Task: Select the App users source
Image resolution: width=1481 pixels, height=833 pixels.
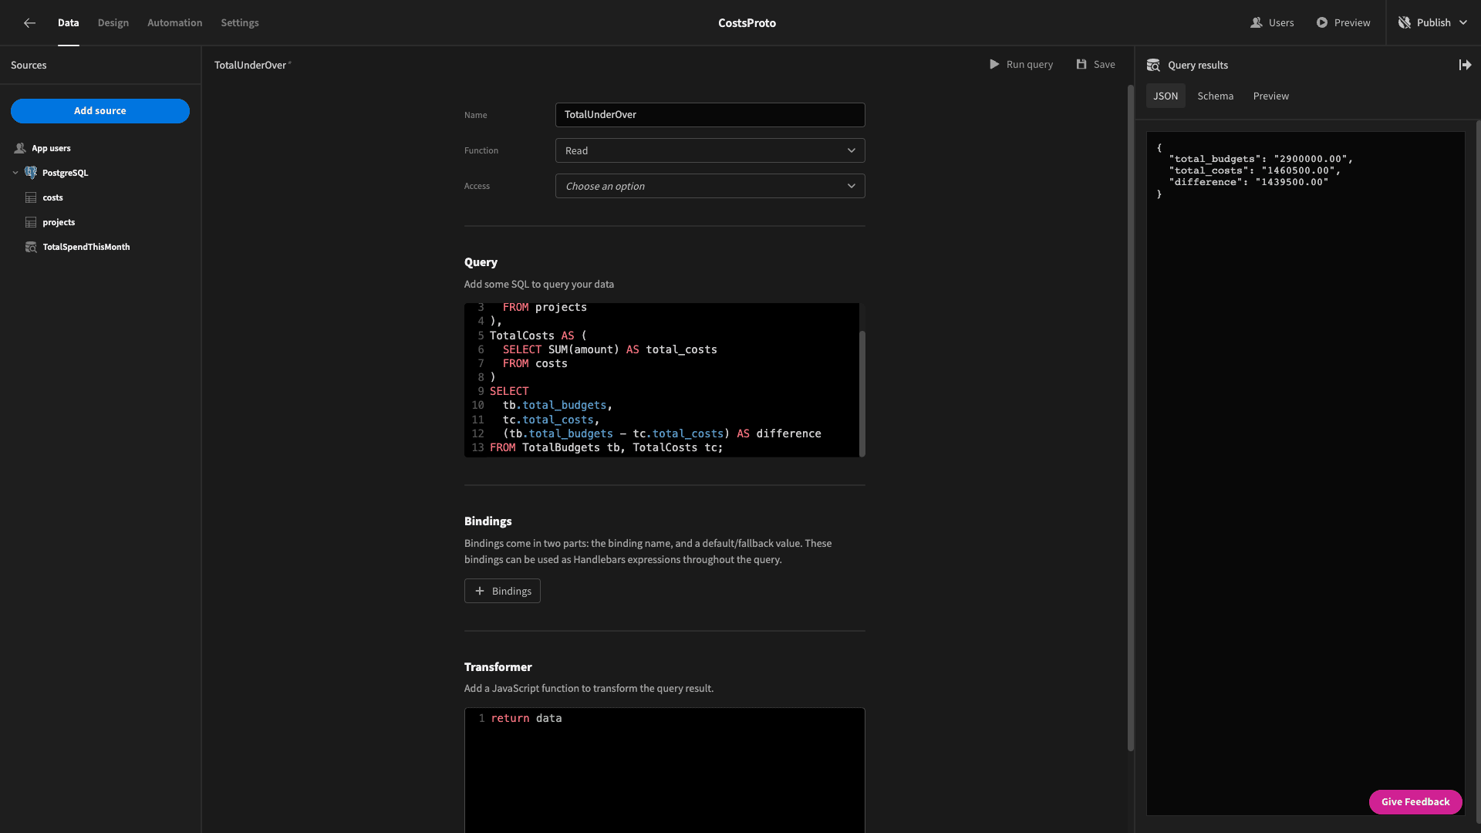Action: pos(100,148)
